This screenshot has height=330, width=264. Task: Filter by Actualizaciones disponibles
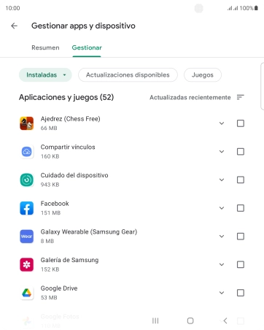tap(128, 75)
